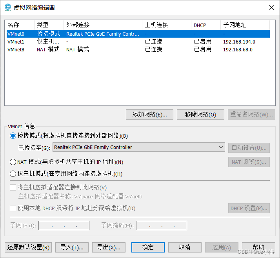The width and height of the screenshot is (280, 258).
Task: Click the 子网掩码 input field
Action: pos(162,225)
